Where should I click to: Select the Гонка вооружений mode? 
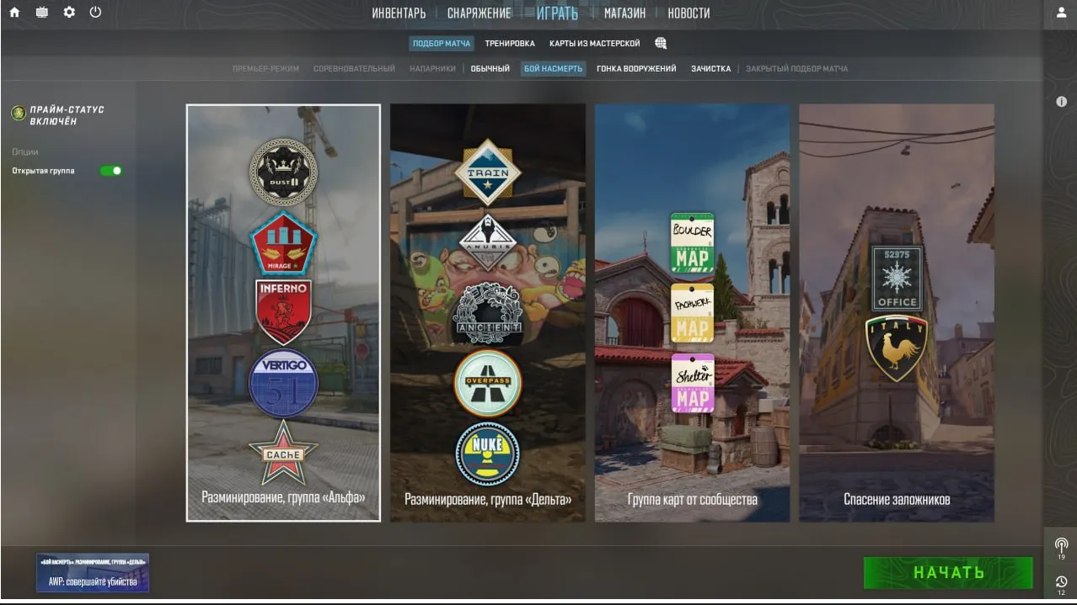pyautogui.click(x=636, y=69)
